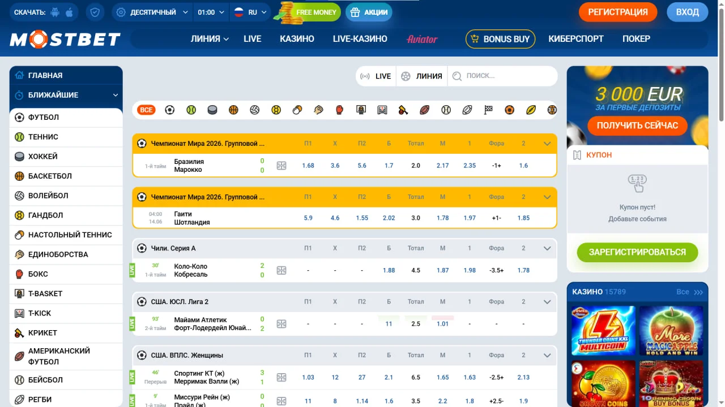725x407 pixels.
Task: Click the shield icon in top bar
Action: click(x=95, y=12)
